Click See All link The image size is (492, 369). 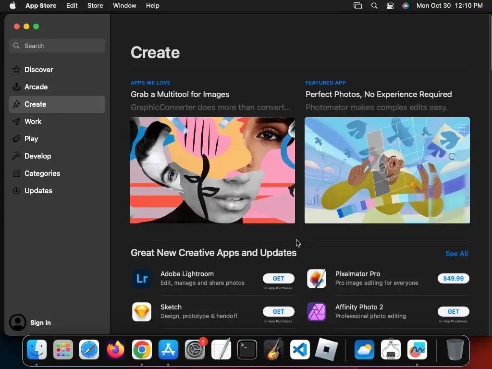pyautogui.click(x=456, y=254)
